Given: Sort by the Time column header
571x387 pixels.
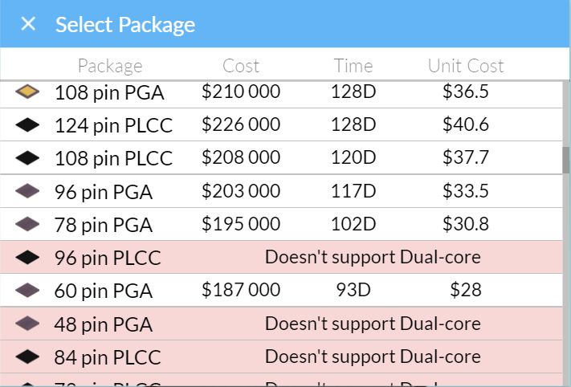Looking at the screenshot, I should click(353, 66).
